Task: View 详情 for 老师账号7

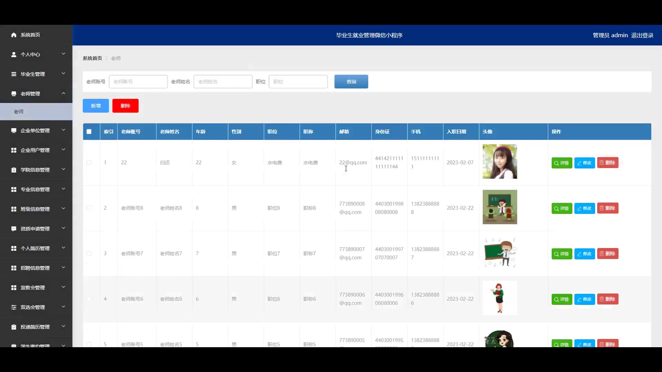Action: coord(562,254)
